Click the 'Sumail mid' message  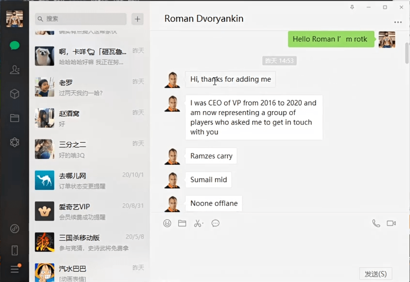coord(208,180)
